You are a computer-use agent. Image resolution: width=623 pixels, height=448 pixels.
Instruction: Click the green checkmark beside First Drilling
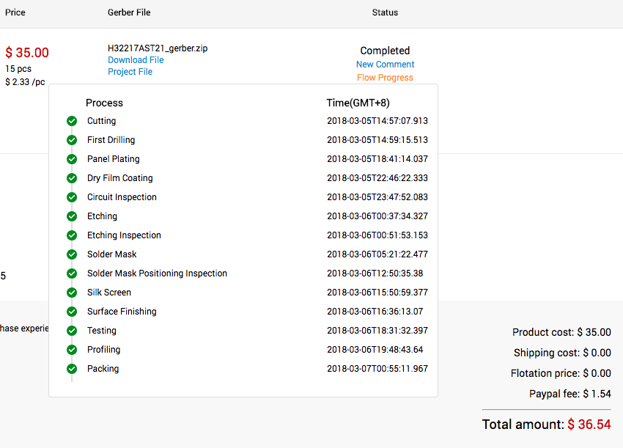click(x=72, y=140)
